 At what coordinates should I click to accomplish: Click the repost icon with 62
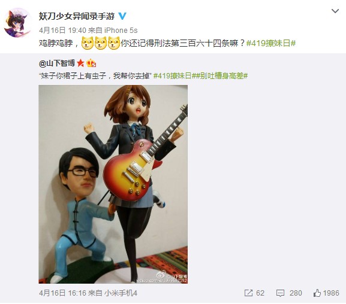pyautogui.click(x=254, y=293)
